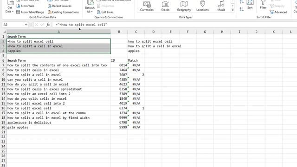This screenshot has height=167, width=297.
Task: Sort A to Z ascending
Action: (242, 2)
